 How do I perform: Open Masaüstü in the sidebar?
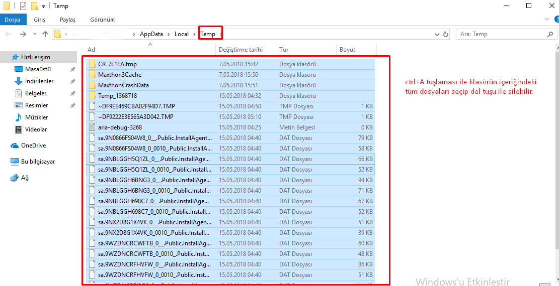click(39, 69)
